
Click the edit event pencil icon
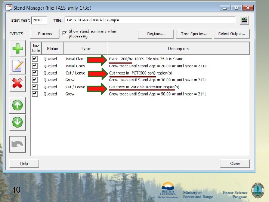click(x=18, y=66)
